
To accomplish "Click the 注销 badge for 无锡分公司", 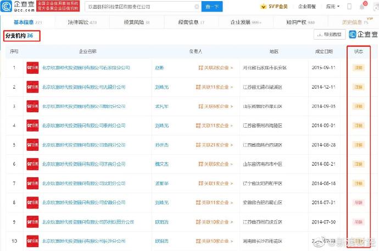I will (x=359, y=87).
